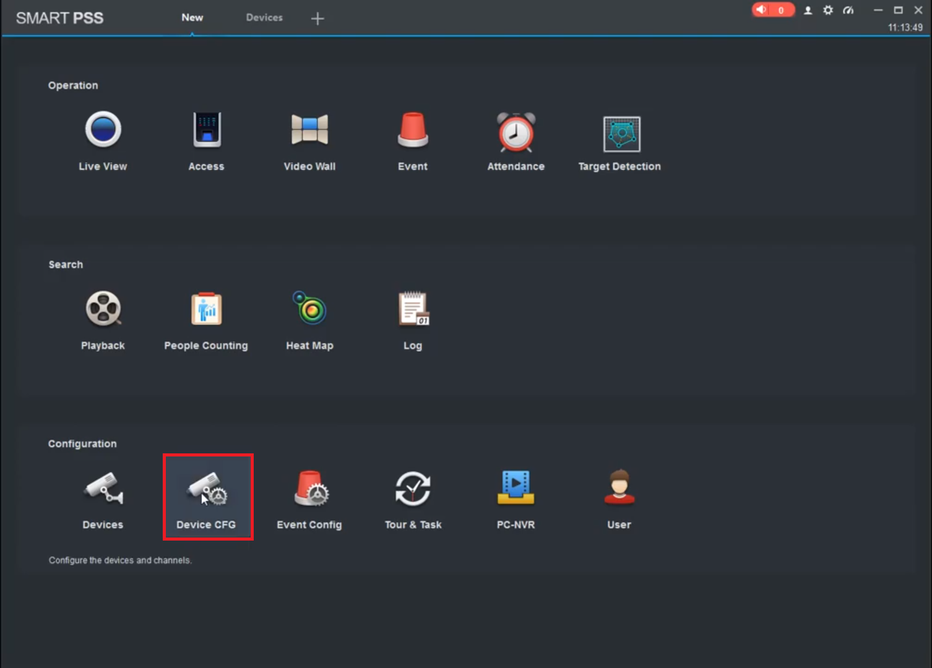The height and width of the screenshot is (668, 932).
Task: Click the Operation section heading
Action: point(73,85)
